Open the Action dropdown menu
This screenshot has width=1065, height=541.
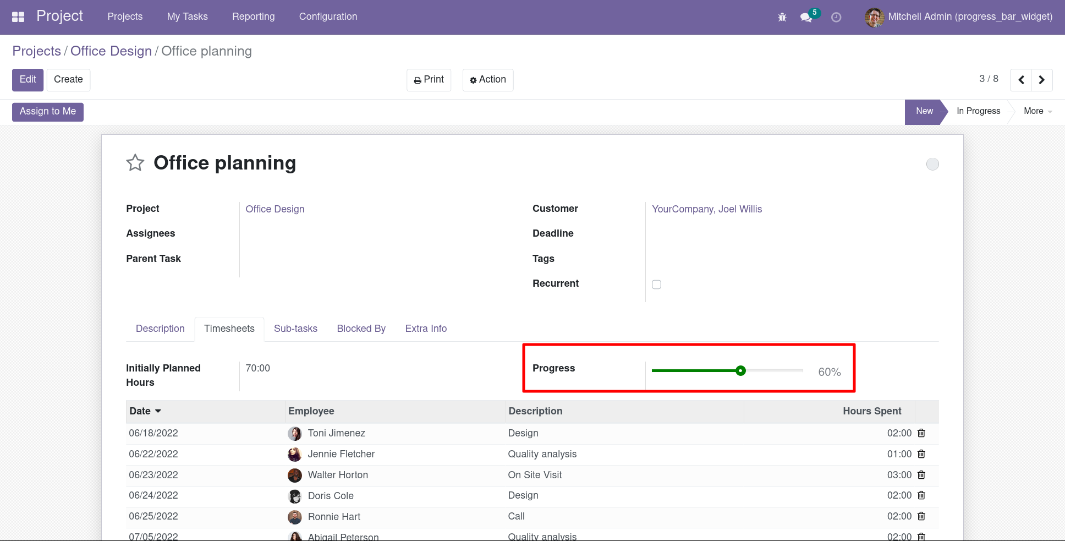click(487, 80)
